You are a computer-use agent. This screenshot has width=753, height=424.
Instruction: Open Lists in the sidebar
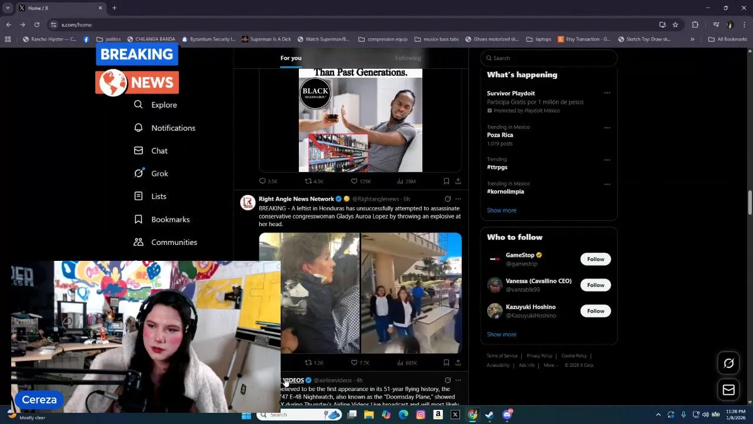click(x=150, y=196)
